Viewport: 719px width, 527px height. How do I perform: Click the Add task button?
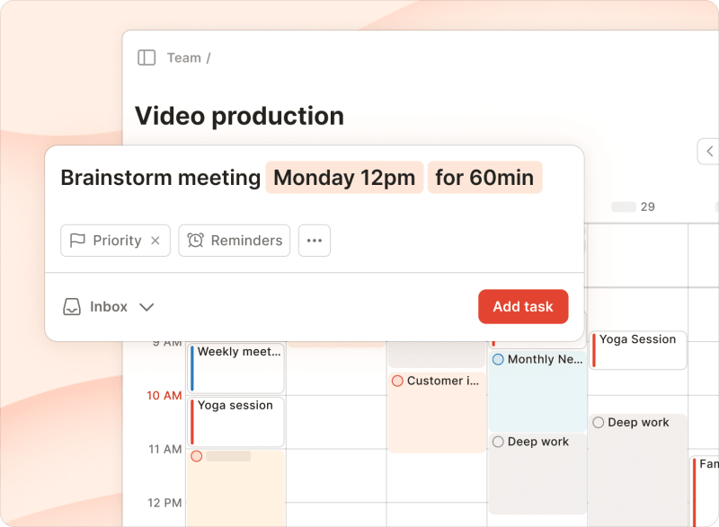point(523,306)
